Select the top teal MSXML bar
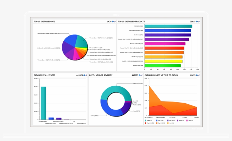Image resolution: width=232 pixels, height=141 pixels. click(x=168, y=26)
